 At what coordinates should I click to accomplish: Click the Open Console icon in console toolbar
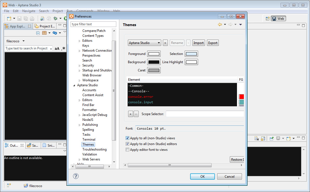[289, 138]
